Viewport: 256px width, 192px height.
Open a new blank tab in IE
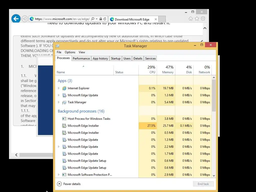pyautogui.click(x=162, y=19)
